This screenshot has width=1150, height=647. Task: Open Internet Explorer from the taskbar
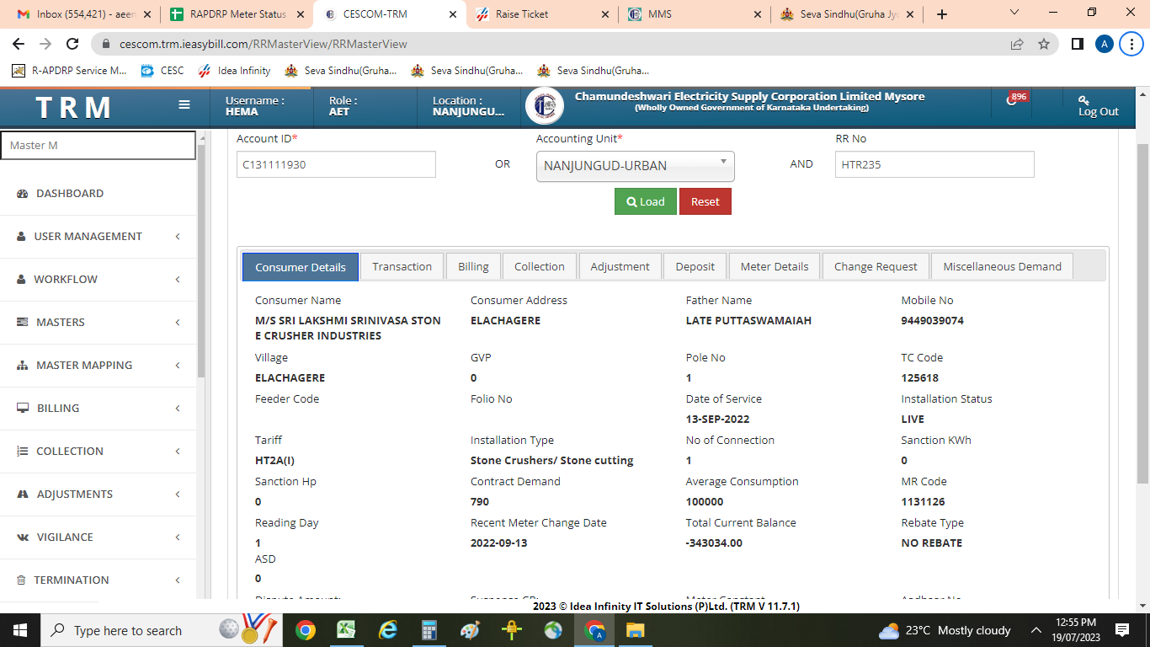pos(387,629)
